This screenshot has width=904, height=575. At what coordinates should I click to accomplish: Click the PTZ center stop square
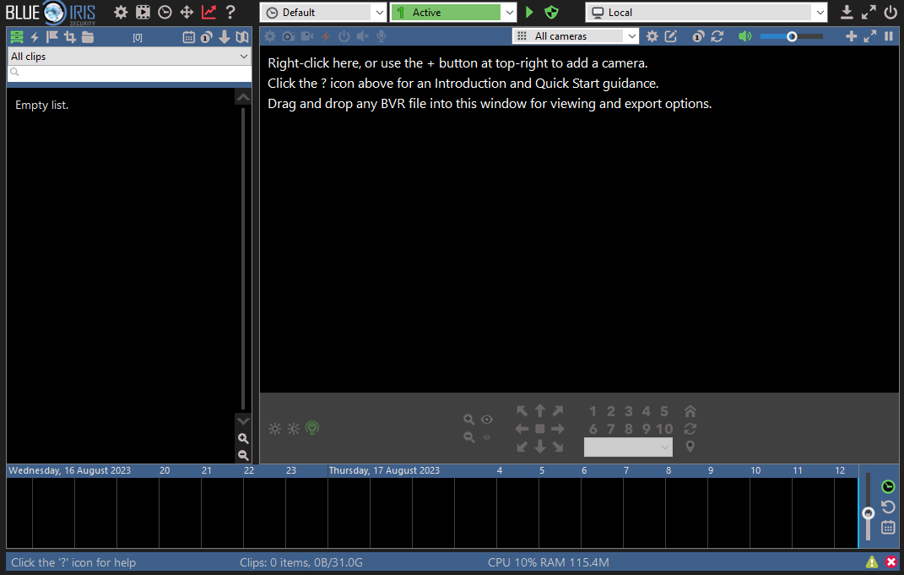click(x=539, y=429)
